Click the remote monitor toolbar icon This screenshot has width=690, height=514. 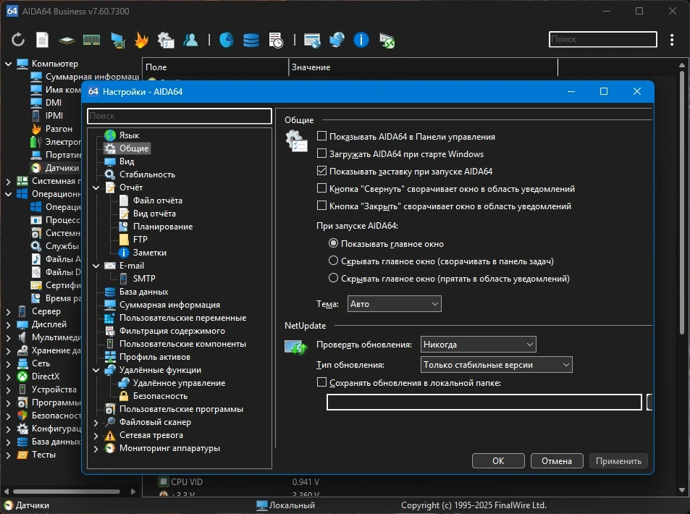[312, 40]
